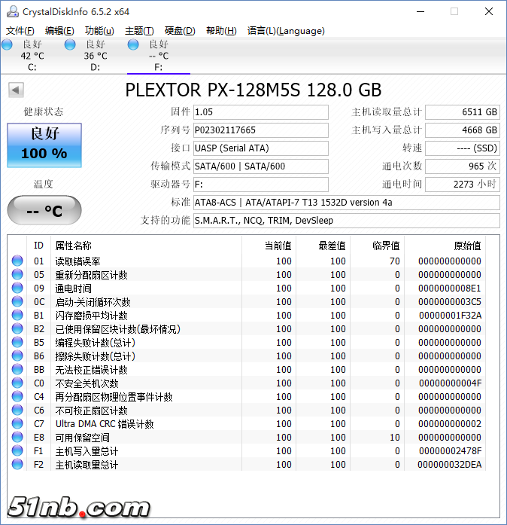Click the 属性名称 column header

pos(73,246)
